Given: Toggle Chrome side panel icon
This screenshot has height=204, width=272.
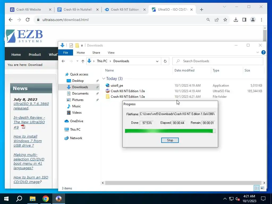Looking at the screenshot, I should click(244, 20).
